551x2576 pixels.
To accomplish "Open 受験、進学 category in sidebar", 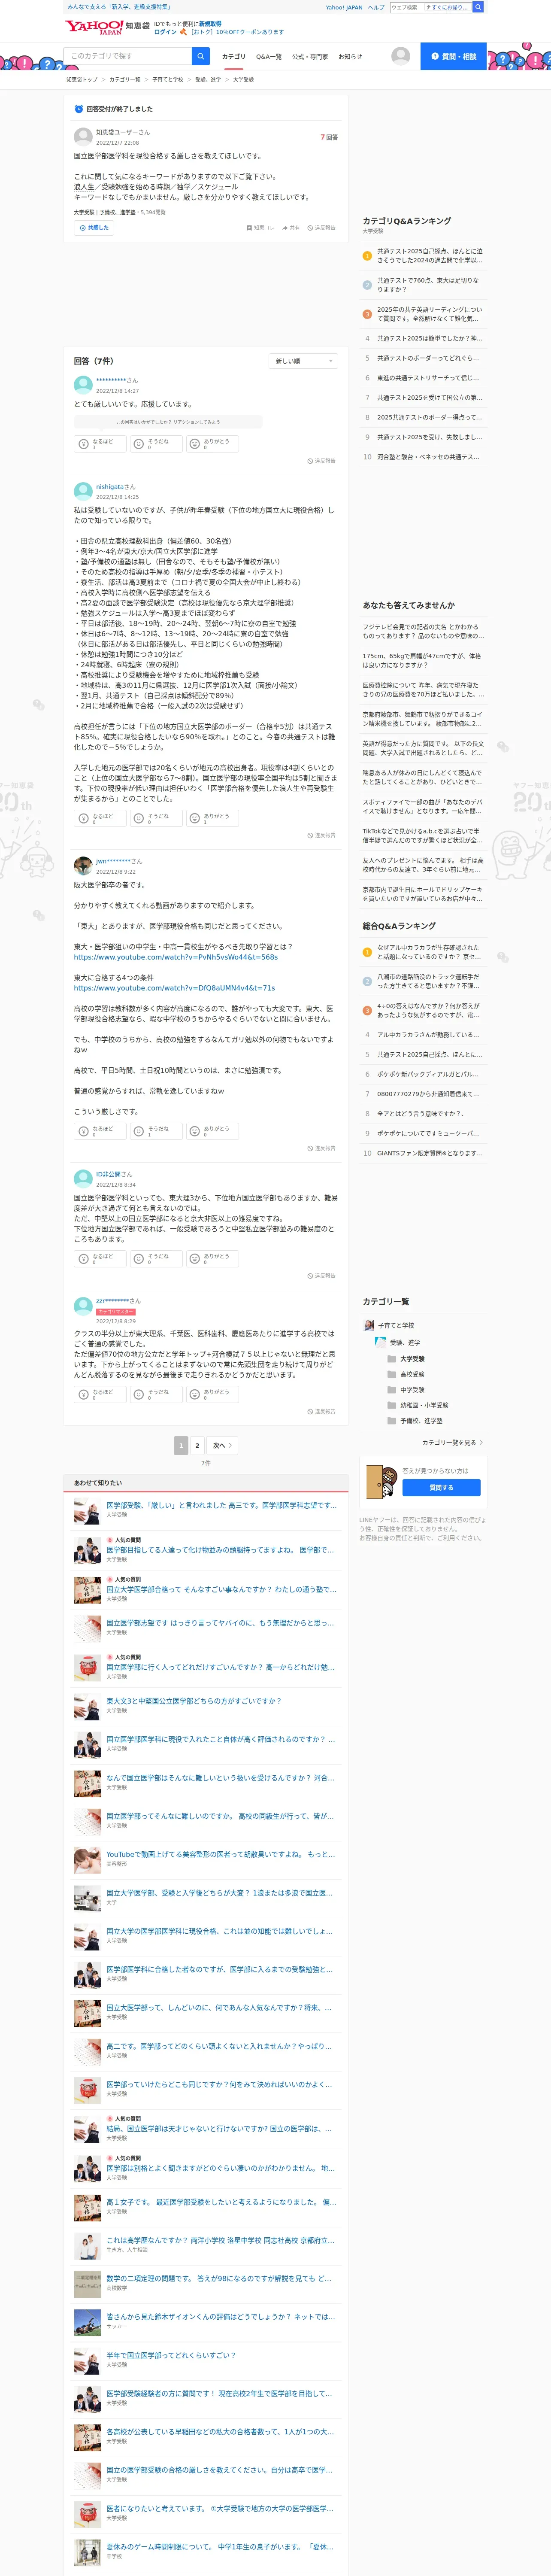I will tap(405, 1343).
